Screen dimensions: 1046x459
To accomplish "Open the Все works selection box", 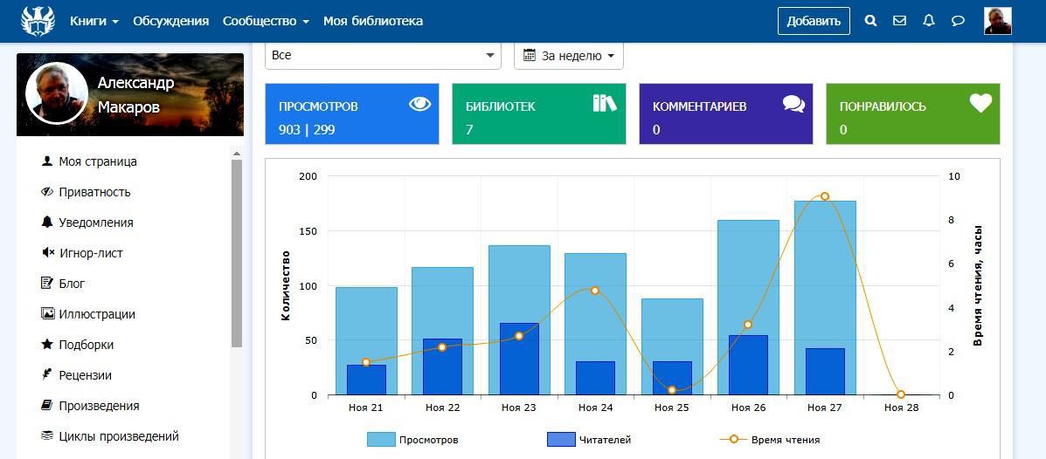I will pos(383,55).
